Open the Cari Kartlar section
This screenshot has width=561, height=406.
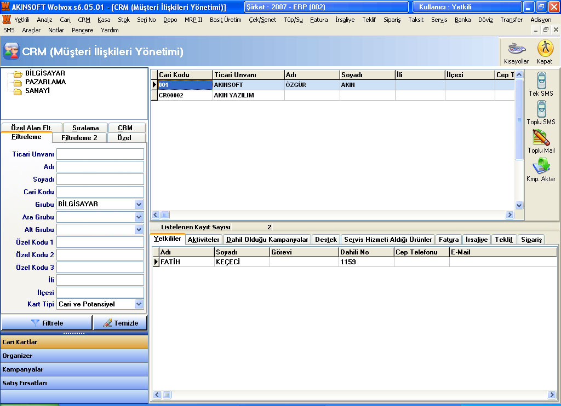[x=74, y=341]
